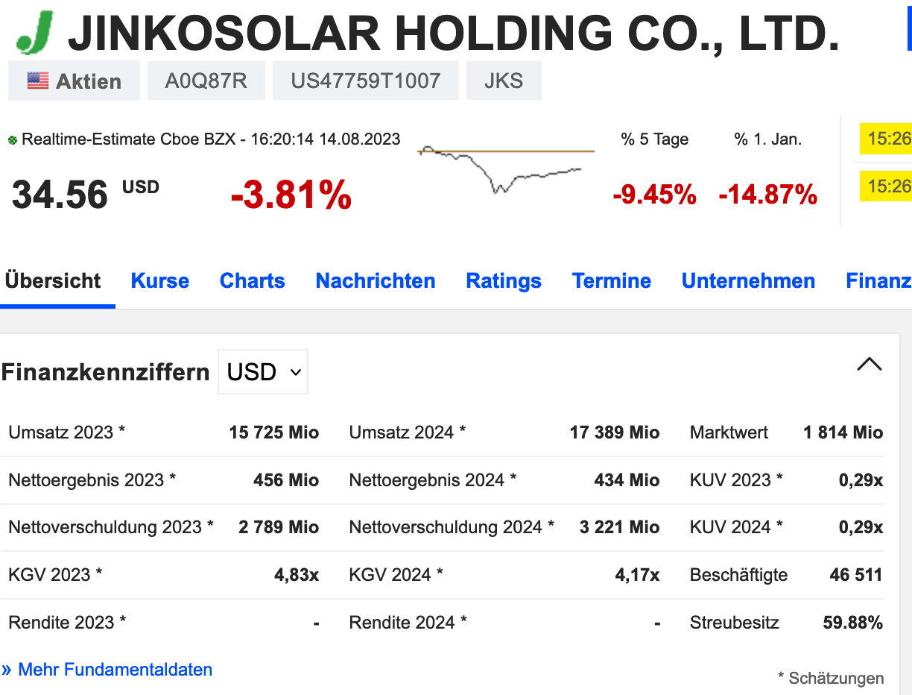Open the Nachrichten tab
This screenshot has height=695, width=912.
(x=375, y=281)
